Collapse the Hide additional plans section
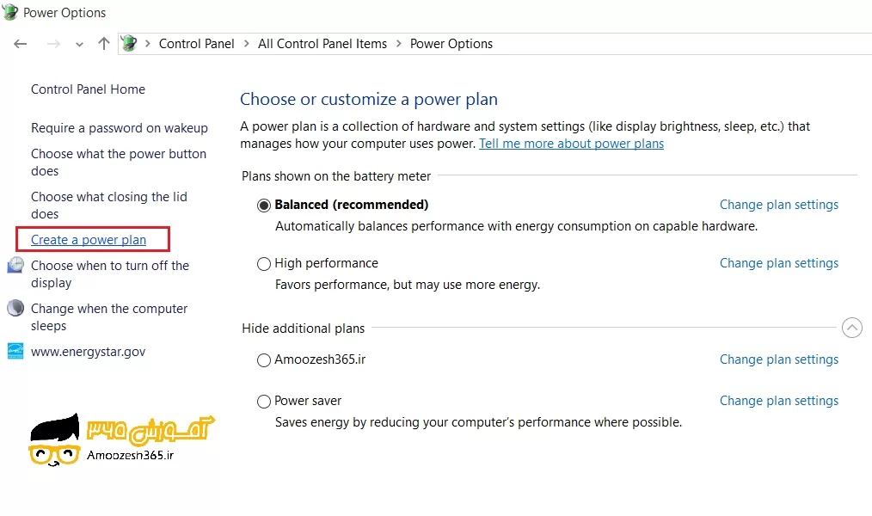This screenshot has width=872, height=516. (x=851, y=328)
